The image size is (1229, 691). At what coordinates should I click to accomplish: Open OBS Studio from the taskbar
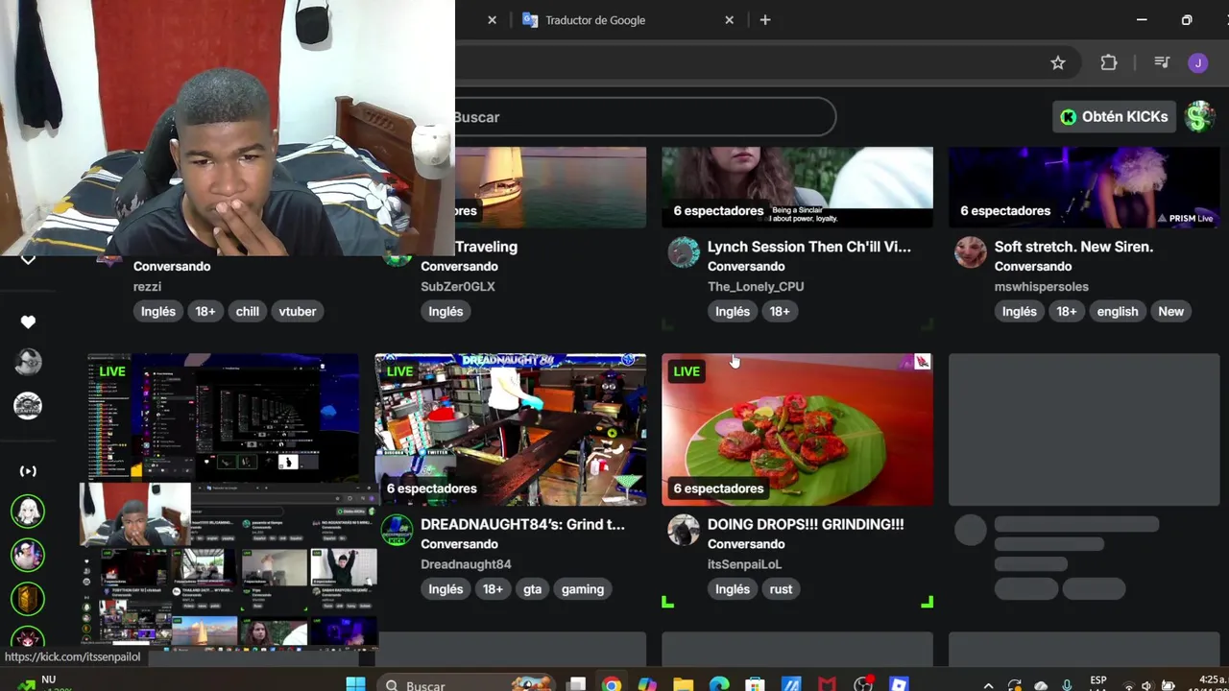pyautogui.click(x=863, y=684)
